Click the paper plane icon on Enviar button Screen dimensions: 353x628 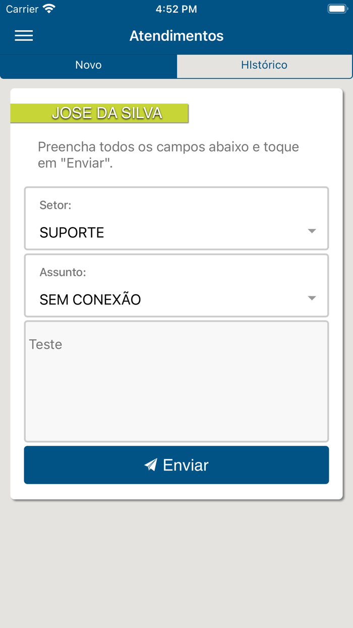[152, 465]
